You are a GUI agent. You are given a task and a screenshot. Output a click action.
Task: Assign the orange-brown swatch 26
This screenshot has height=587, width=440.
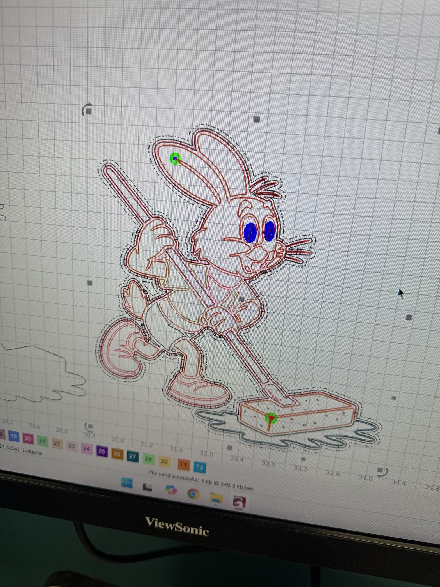pos(117,454)
